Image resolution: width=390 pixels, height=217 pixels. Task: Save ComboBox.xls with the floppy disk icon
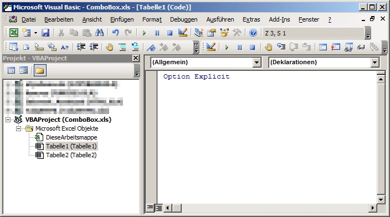[45, 33]
